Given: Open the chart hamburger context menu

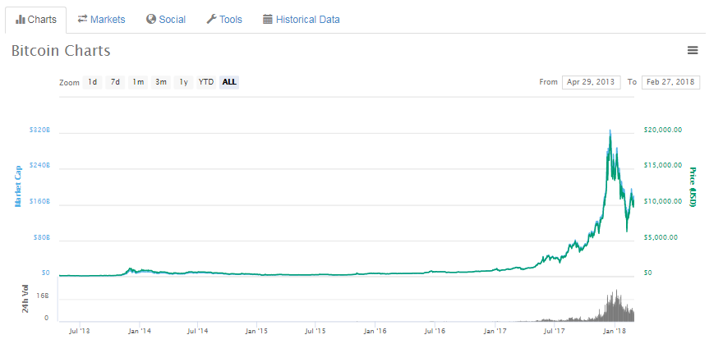Looking at the screenshot, I should click(x=693, y=51).
